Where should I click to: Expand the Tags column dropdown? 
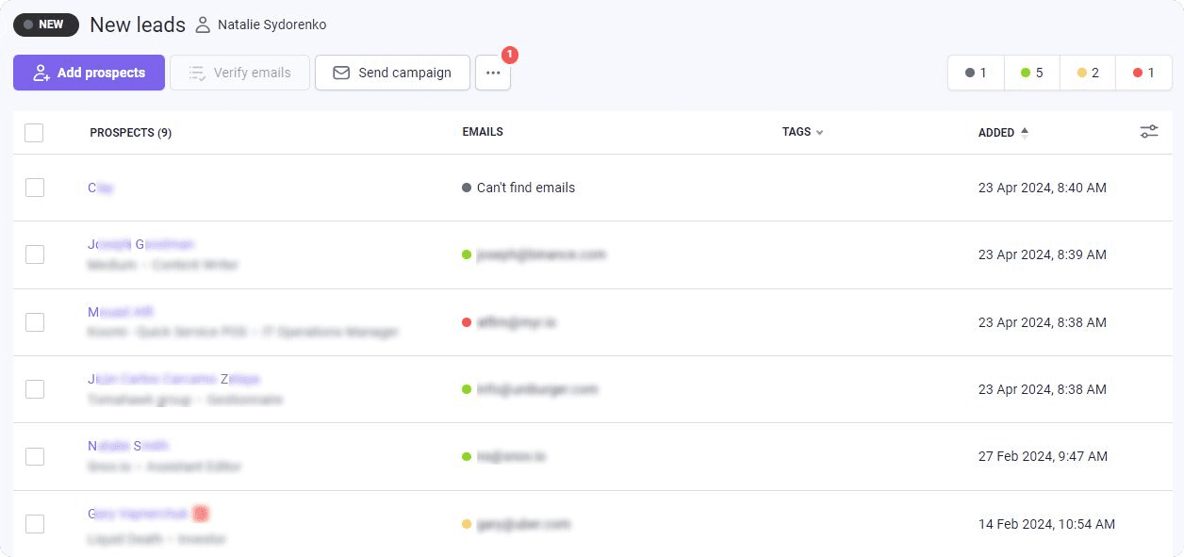(x=819, y=133)
